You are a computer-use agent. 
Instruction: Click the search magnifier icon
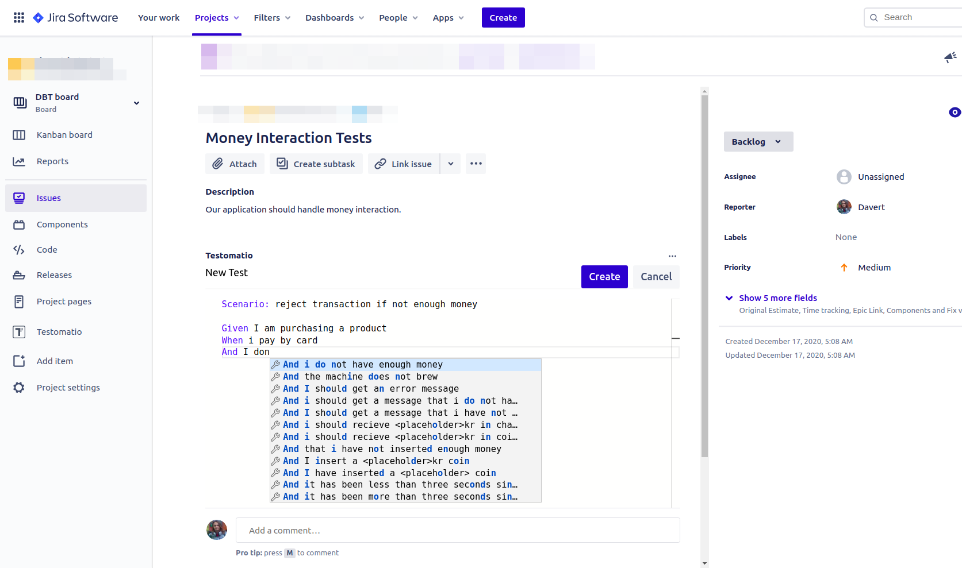click(873, 18)
